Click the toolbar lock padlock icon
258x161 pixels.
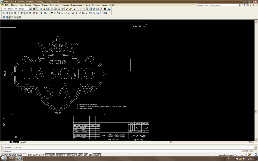pos(250,155)
